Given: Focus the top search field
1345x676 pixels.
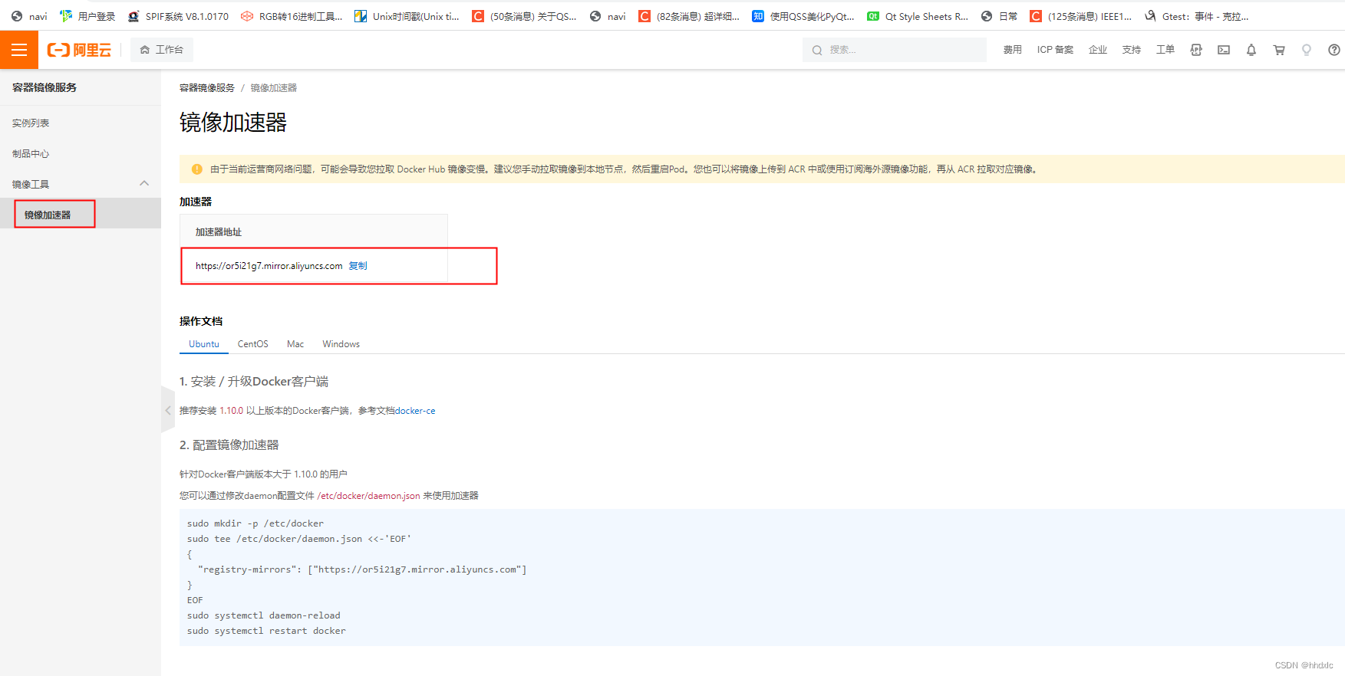Looking at the screenshot, I should [x=895, y=50].
